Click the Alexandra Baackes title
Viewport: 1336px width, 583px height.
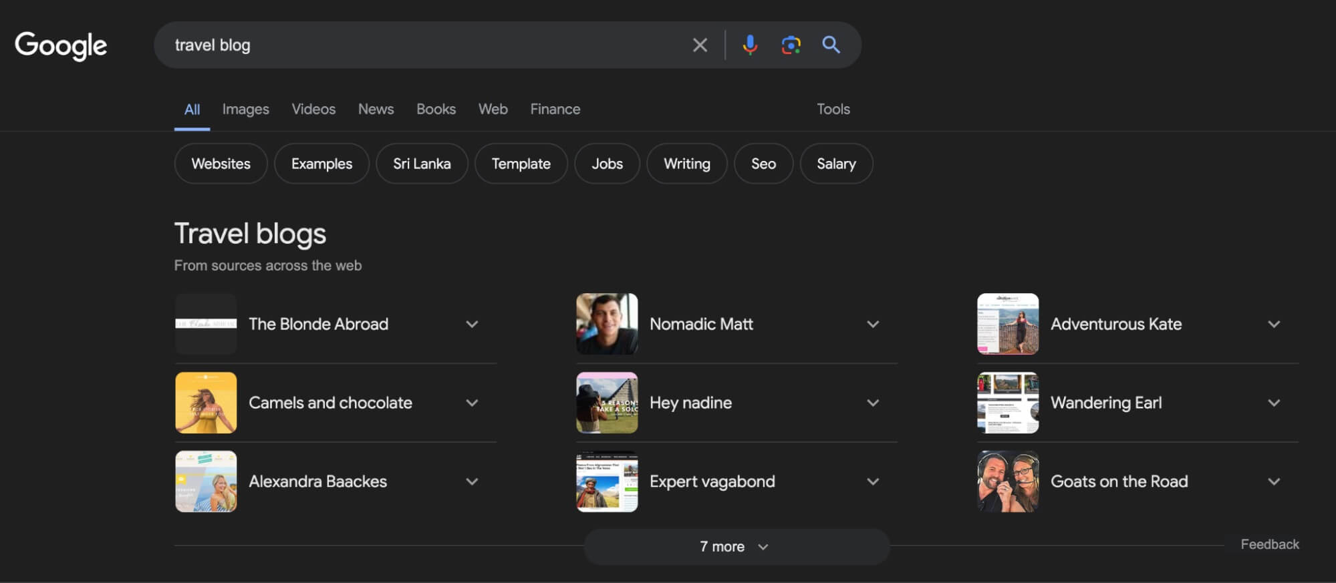(317, 481)
